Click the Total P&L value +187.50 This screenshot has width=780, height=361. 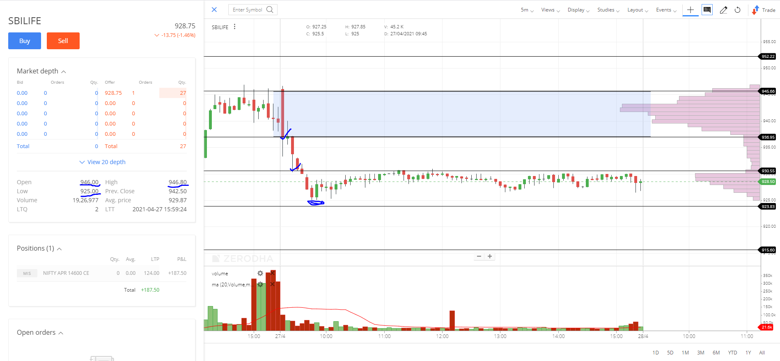click(150, 290)
